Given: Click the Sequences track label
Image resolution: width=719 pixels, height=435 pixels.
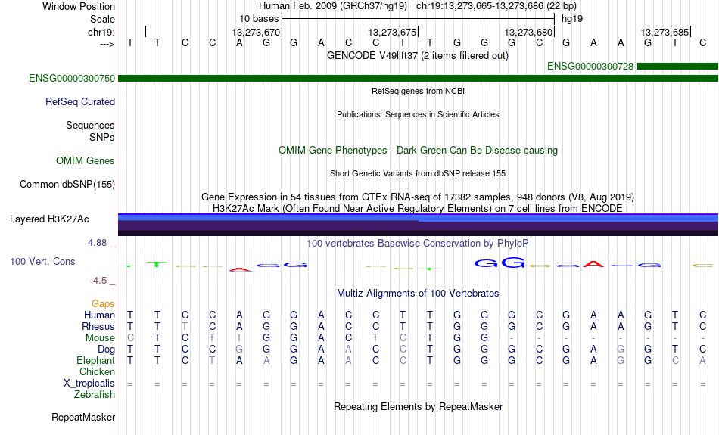Looking at the screenshot, I should [x=90, y=125].
